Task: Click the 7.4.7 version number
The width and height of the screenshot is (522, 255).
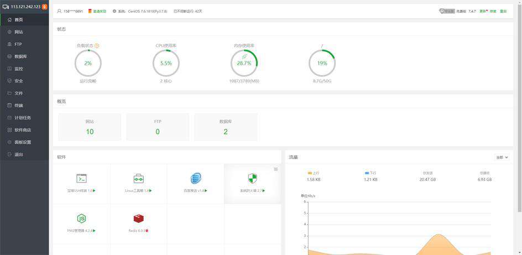Action: point(472,11)
